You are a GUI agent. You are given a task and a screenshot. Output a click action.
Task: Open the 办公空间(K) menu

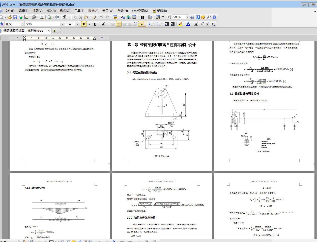[140, 11]
